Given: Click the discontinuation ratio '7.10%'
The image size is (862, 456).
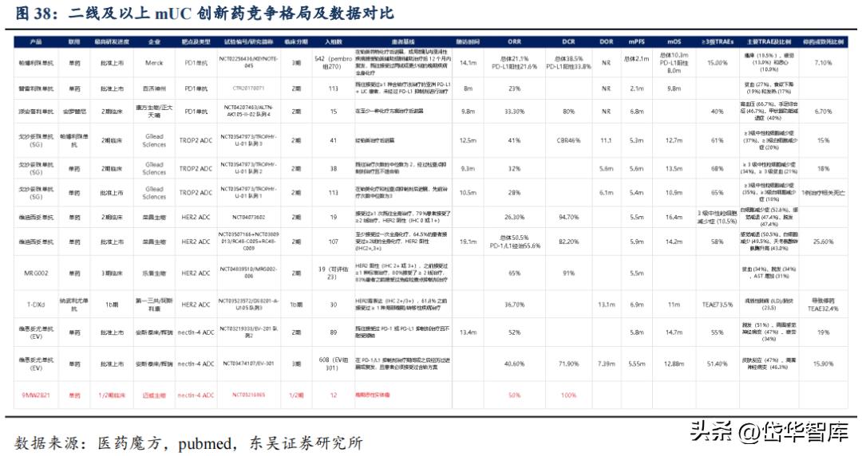Looking at the screenshot, I should click(x=823, y=63).
